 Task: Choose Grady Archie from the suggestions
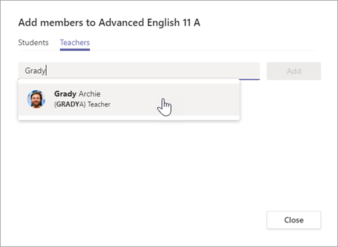click(x=129, y=99)
